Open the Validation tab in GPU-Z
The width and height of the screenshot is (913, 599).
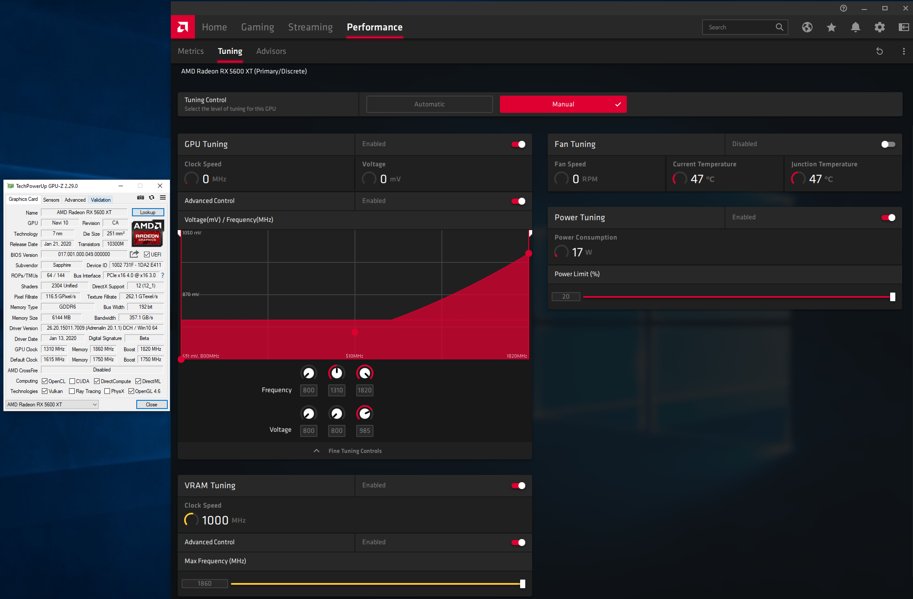100,200
